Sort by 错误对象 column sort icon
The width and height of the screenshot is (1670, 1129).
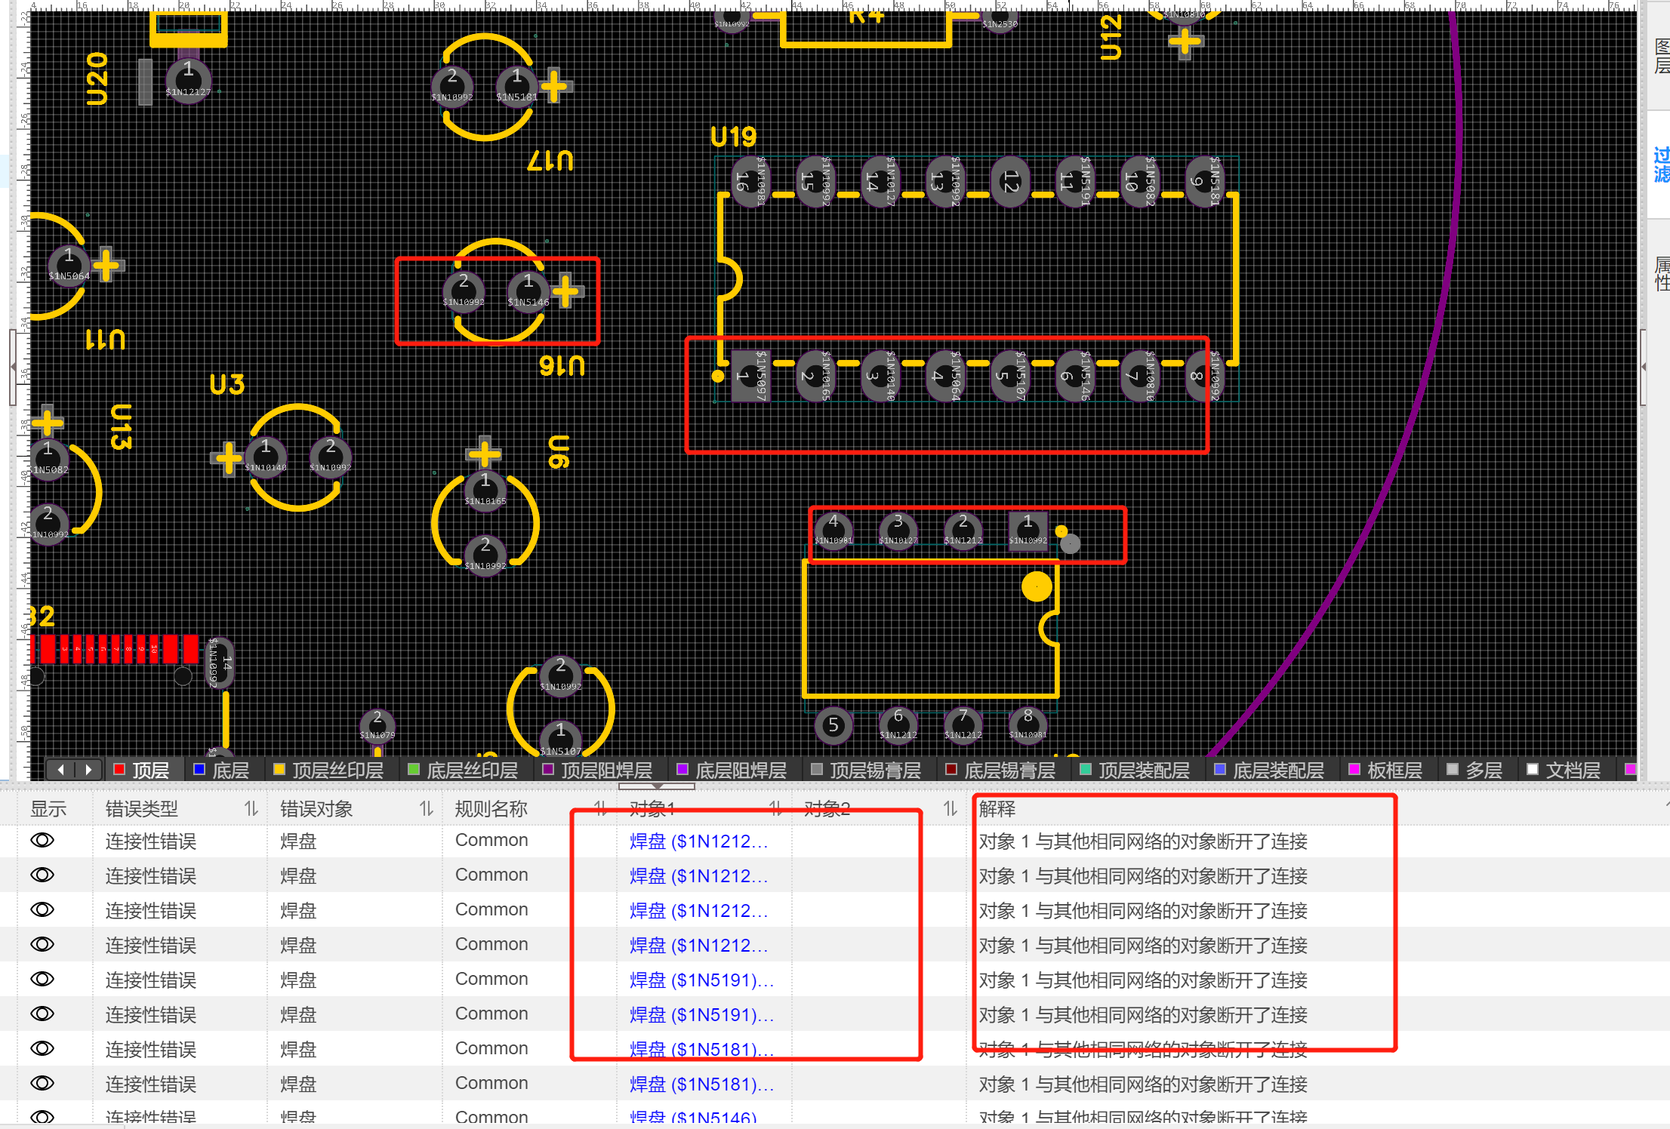[x=426, y=809]
